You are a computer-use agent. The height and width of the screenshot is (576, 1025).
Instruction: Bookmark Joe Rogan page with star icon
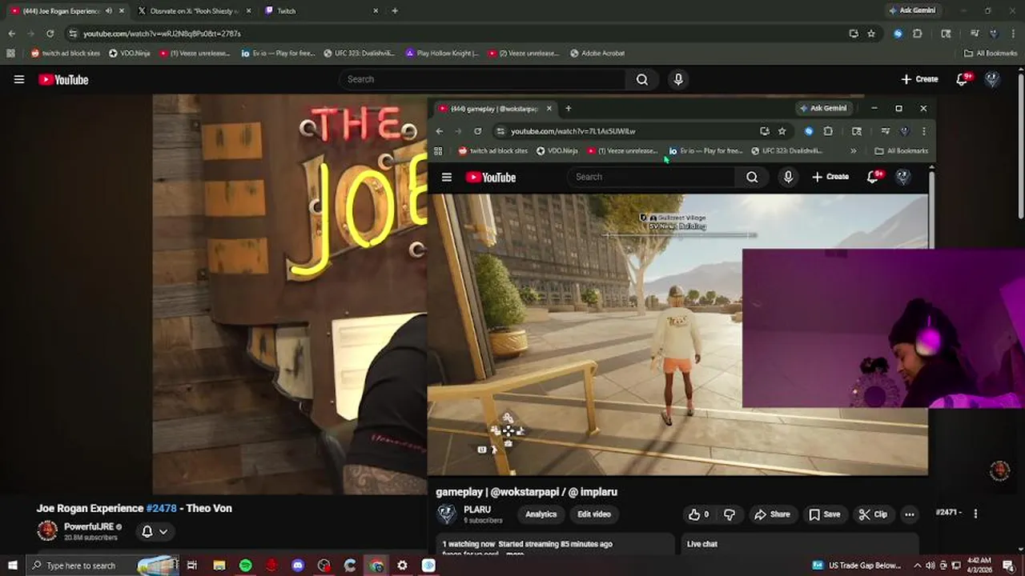(871, 34)
